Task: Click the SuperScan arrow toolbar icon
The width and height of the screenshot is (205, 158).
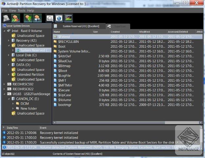Action: pyautogui.click(x=15, y=18)
